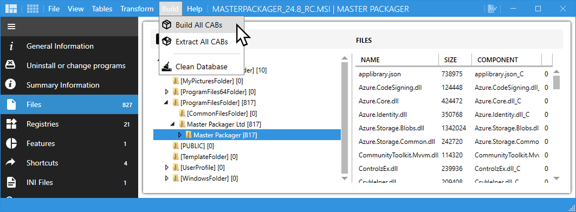Expand the UserProfile tree node
Viewport: 576px width, 212px height.
[167, 168]
